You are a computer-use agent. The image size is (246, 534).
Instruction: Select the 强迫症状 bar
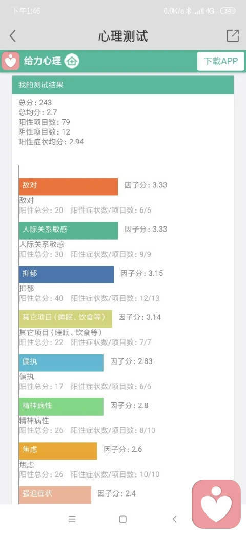[x=55, y=494]
